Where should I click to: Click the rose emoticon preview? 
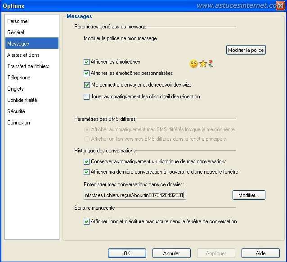tap(211, 64)
